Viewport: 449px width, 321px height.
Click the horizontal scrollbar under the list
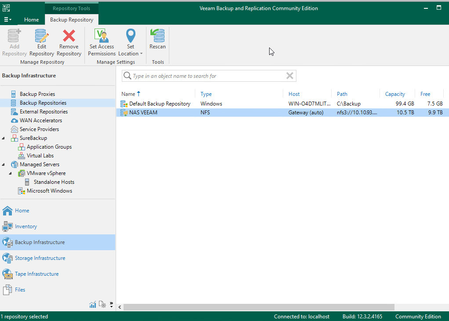coord(255,307)
